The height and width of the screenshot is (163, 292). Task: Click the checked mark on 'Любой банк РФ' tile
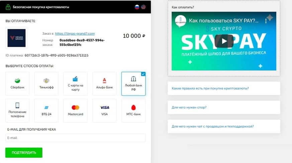[143, 74]
